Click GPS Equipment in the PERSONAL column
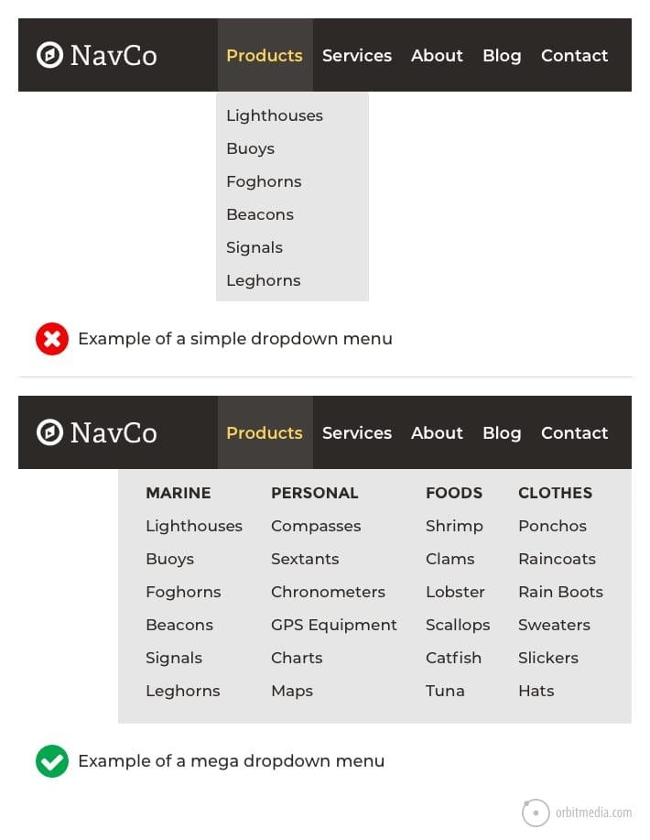The height and width of the screenshot is (840, 650). coord(333,625)
